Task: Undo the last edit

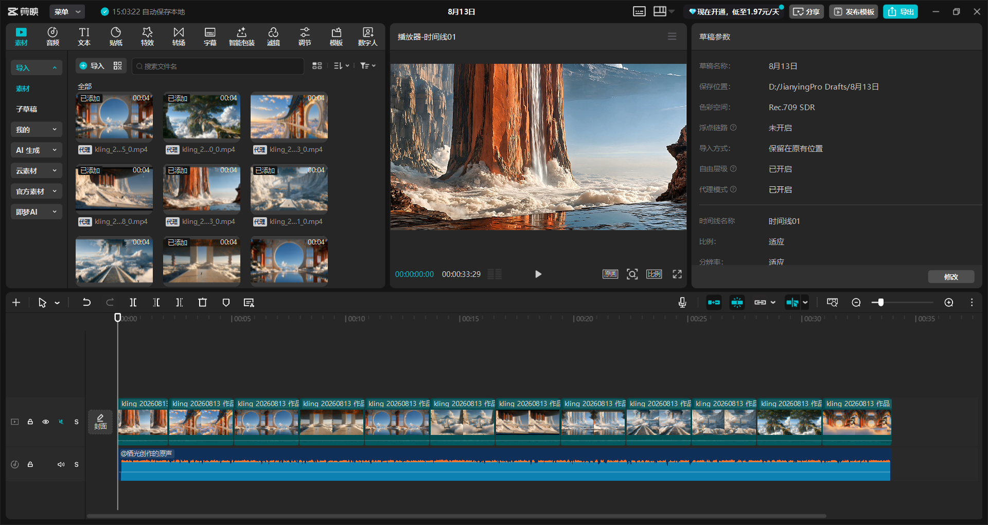Action: click(86, 303)
